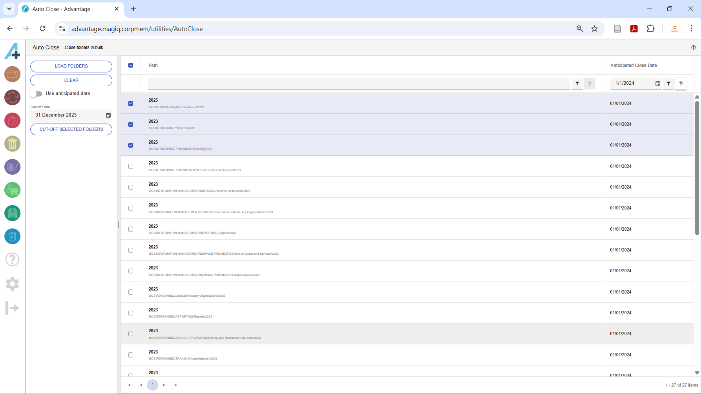Select page 1 in the pager
Screen dimensions: 701x394
point(152,385)
